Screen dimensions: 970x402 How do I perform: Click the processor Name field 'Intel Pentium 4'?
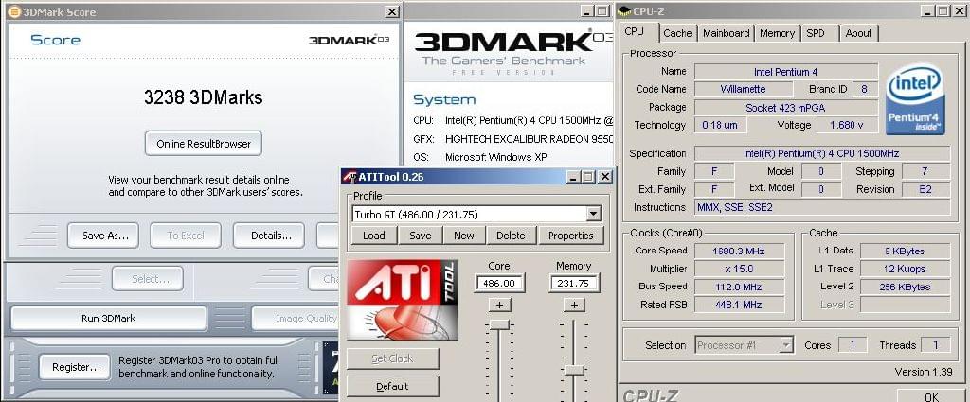point(785,72)
